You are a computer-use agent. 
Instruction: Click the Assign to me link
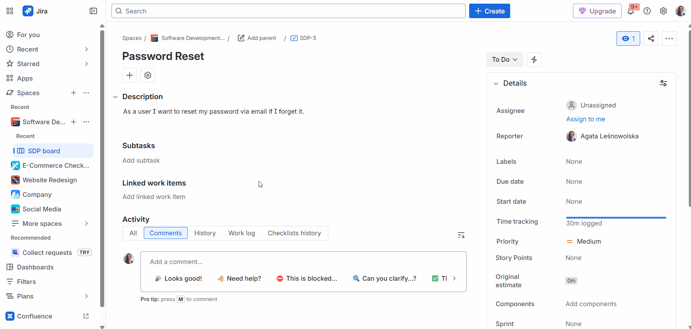point(586,119)
